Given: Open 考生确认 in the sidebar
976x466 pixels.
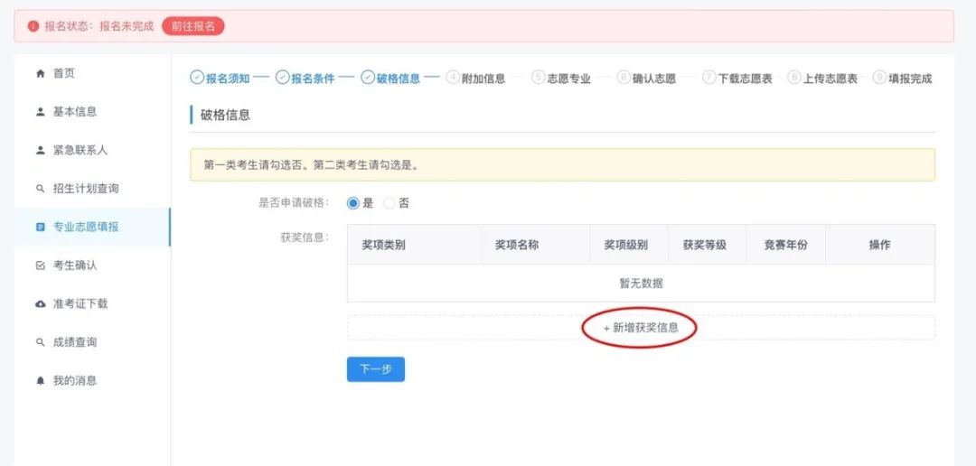Looking at the screenshot, I should pyautogui.click(x=91, y=266).
